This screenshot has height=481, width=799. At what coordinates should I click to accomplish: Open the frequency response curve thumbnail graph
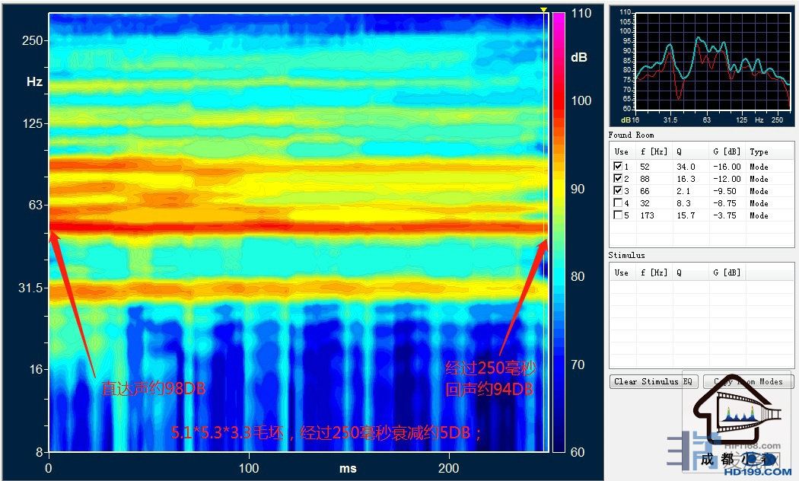point(701,66)
